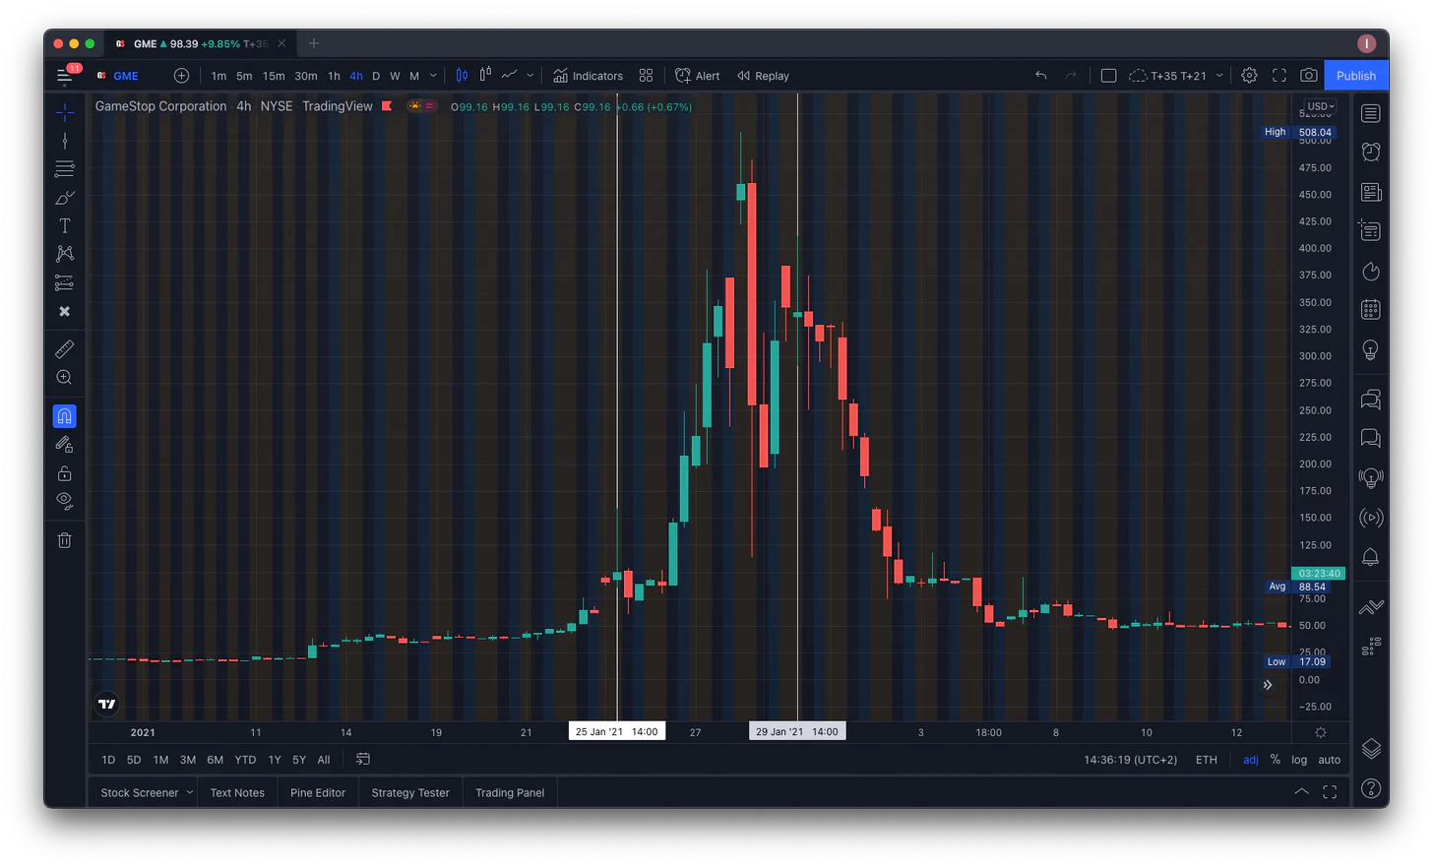Open the chart patterns tool
Screen dimensions: 1433x866
click(x=64, y=254)
